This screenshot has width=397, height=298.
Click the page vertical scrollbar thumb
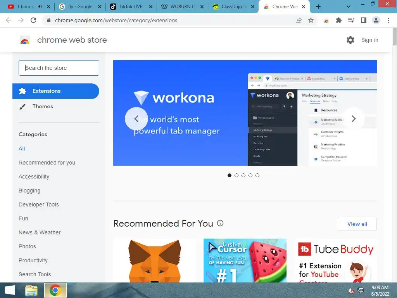pos(394,37)
